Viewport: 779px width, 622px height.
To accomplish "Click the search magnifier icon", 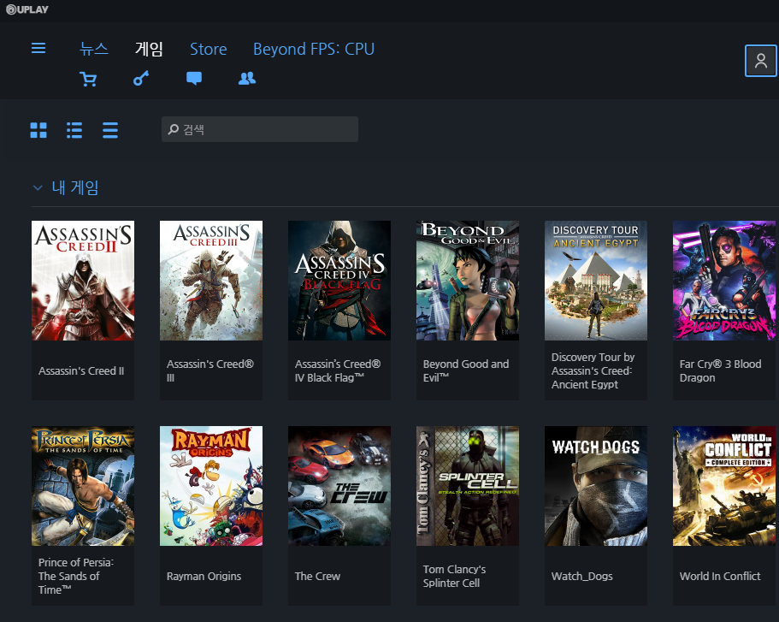I will (x=173, y=129).
